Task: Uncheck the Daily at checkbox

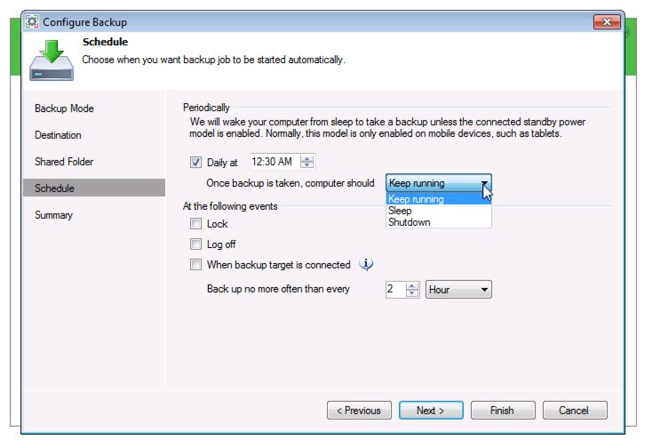Action: click(195, 162)
